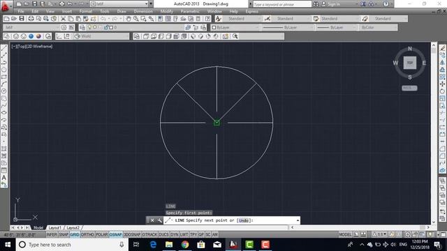This screenshot has width=447, height=251.
Task: Open the World UCS dropdown
Action: point(101,36)
